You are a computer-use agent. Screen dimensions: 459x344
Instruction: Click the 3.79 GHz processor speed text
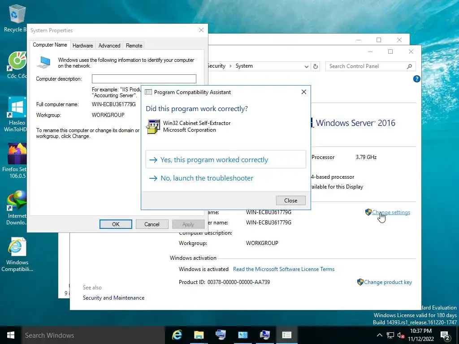tap(366, 157)
